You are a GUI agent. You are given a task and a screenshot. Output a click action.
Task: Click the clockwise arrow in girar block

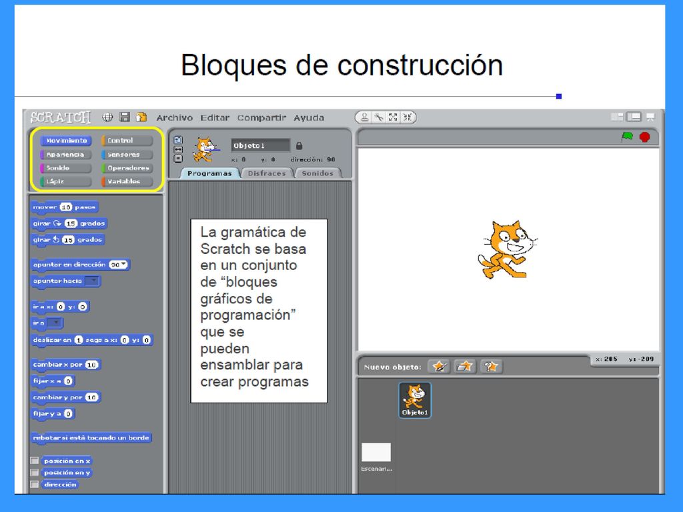[57, 223]
